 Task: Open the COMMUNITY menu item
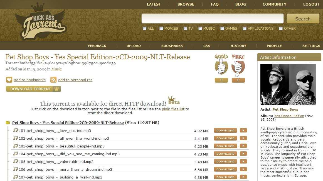coord(274,4)
